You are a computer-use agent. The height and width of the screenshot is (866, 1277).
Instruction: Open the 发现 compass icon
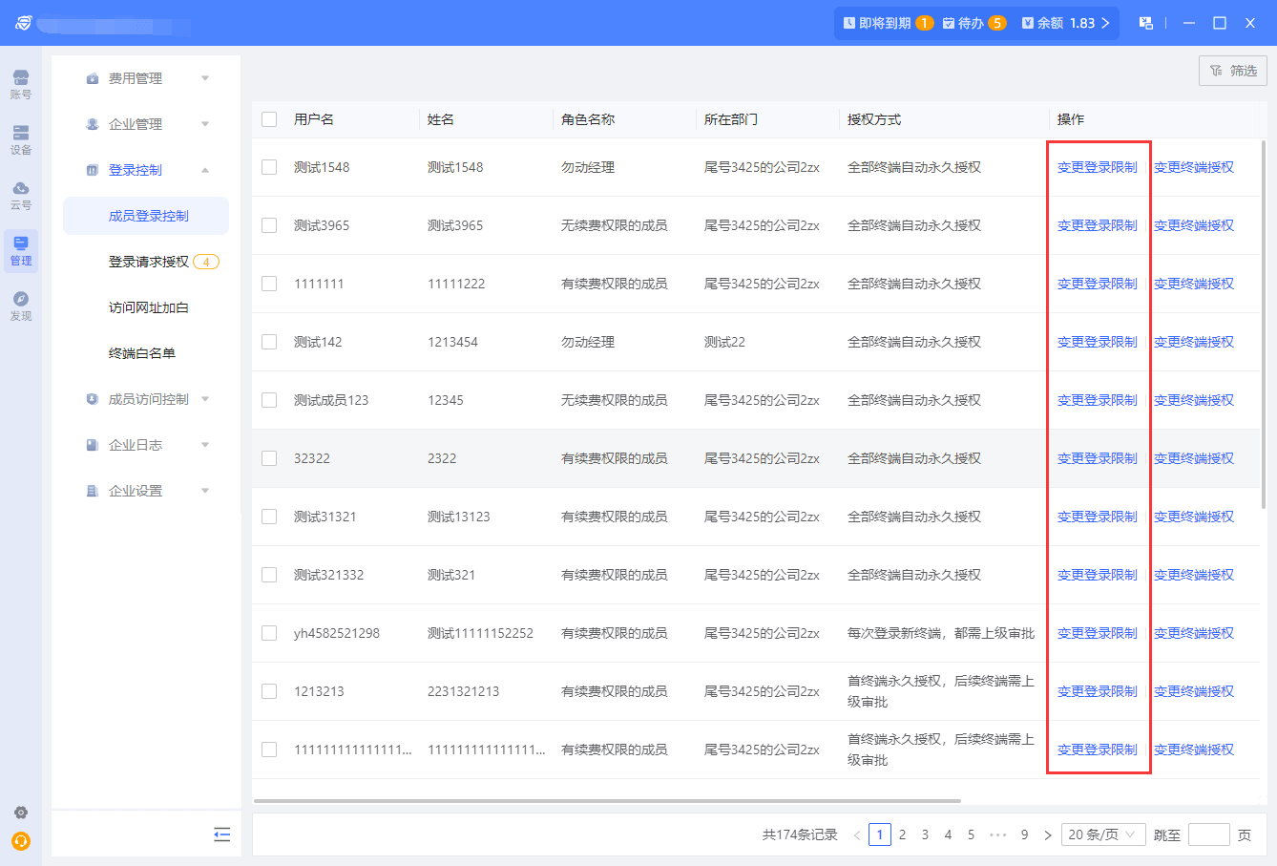(x=21, y=306)
